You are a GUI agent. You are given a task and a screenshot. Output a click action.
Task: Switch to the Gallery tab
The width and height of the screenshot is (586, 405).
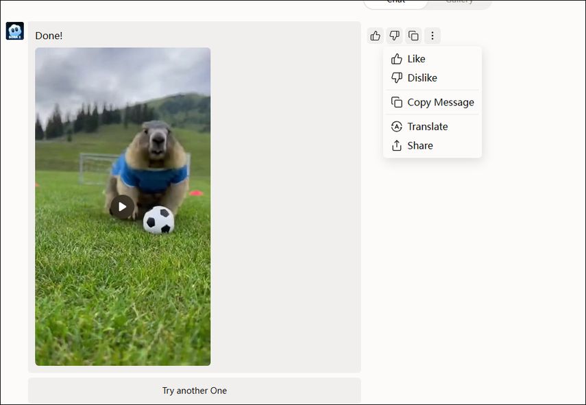[460, 2]
